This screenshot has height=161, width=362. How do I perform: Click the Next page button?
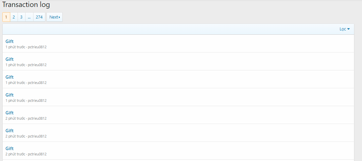coord(54,17)
